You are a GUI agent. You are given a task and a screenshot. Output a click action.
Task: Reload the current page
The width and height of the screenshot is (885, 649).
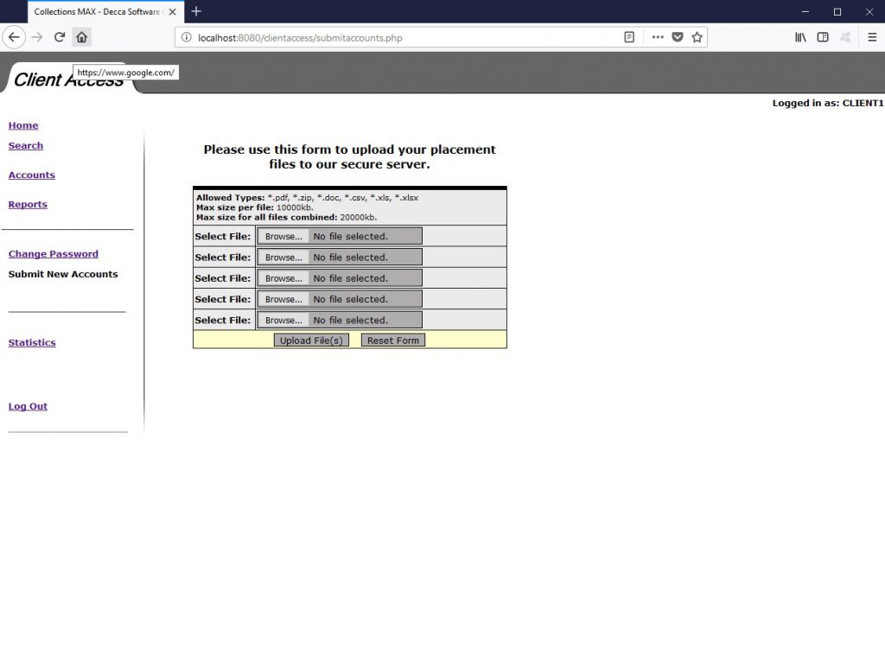60,37
